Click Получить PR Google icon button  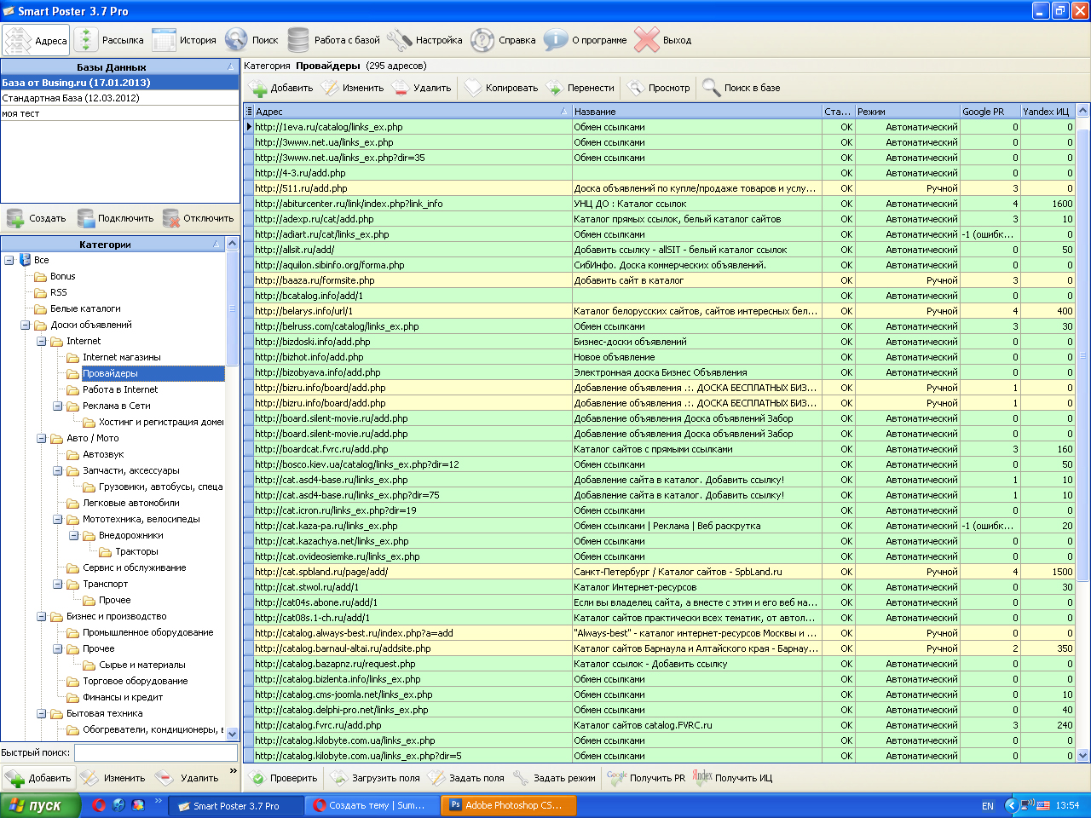[x=646, y=778]
